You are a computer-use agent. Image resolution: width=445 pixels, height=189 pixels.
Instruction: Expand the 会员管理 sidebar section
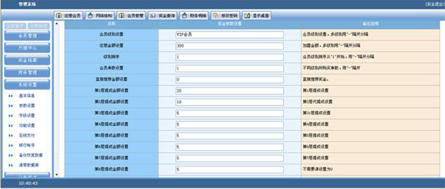coord(28,36)
